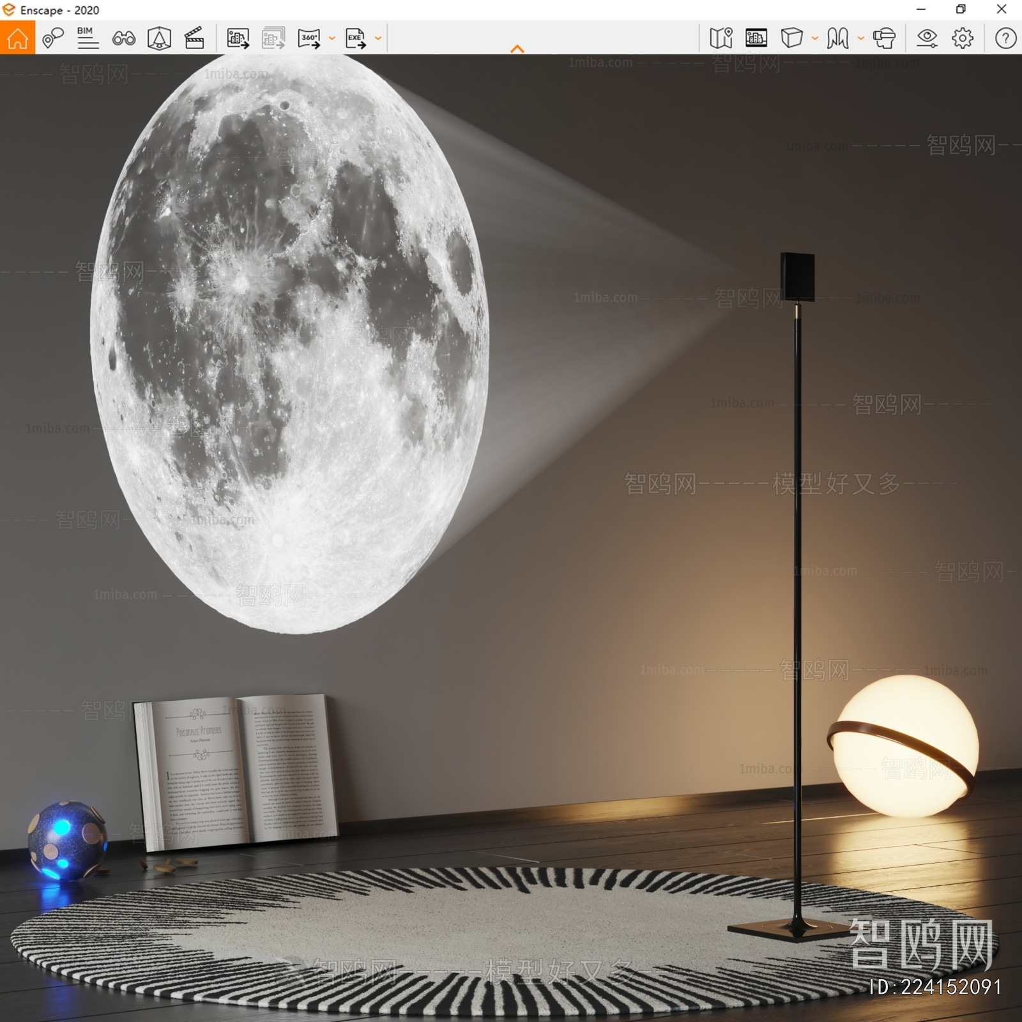Screen dimensions: 1022x1022
Task: Expand the 360 panorama export dropdown
Action: (x=332, y=38)
